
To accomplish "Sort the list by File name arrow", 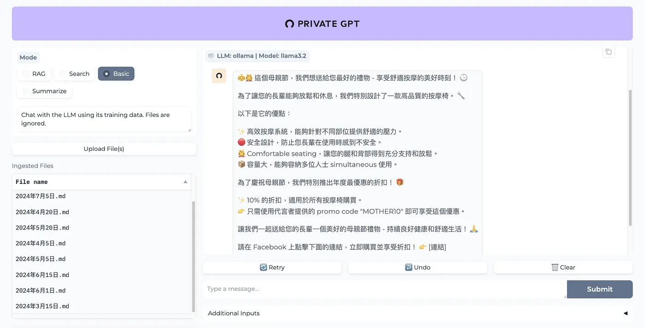I will 186,182.
